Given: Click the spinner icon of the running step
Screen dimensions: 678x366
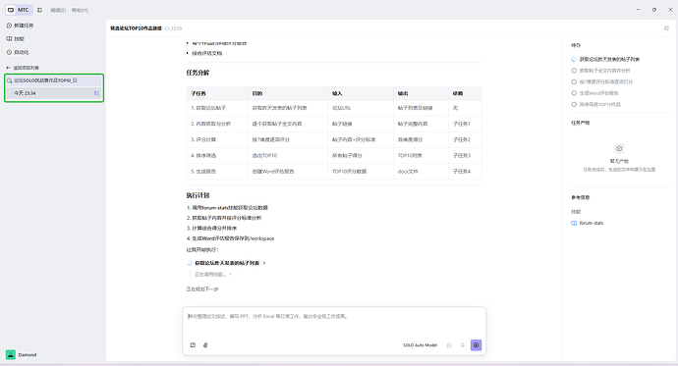Looking at the screenshot, I should pyautogui.click(x=190, y=263).
